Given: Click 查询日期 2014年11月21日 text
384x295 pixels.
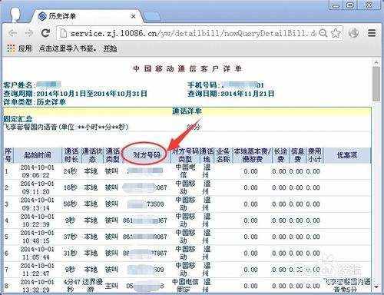Looking at the screenshot, I should 231,94.
